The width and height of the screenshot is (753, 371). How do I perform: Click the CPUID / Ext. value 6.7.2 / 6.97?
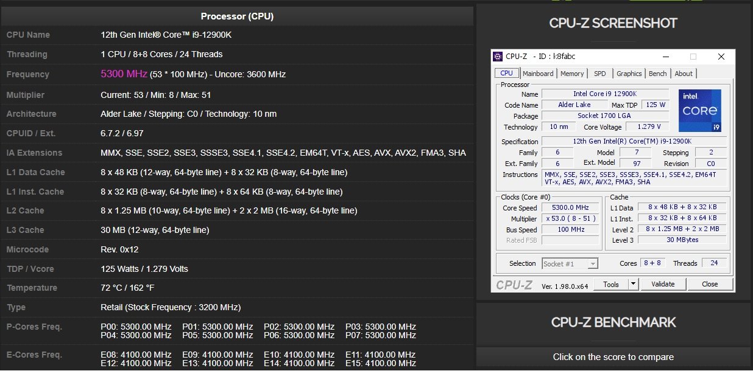coord(122,133)
